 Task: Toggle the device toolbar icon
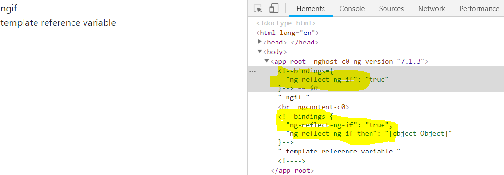click(x=274, y=9)
